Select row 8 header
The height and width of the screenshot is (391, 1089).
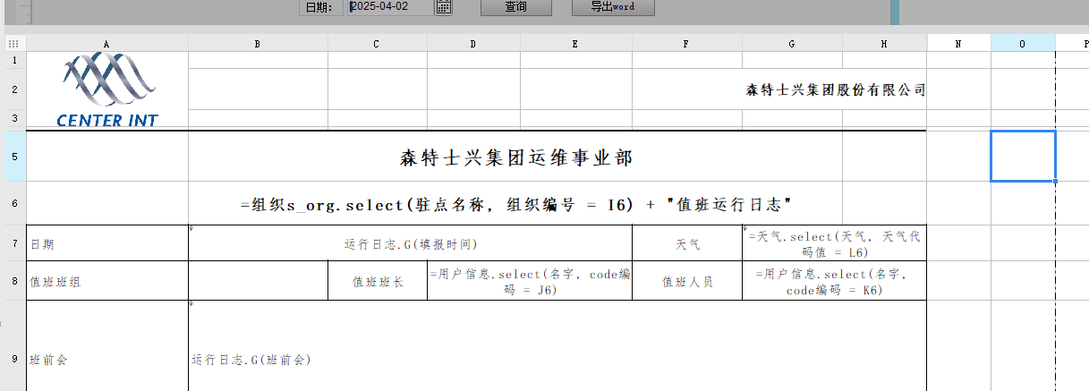click(13, 281)
